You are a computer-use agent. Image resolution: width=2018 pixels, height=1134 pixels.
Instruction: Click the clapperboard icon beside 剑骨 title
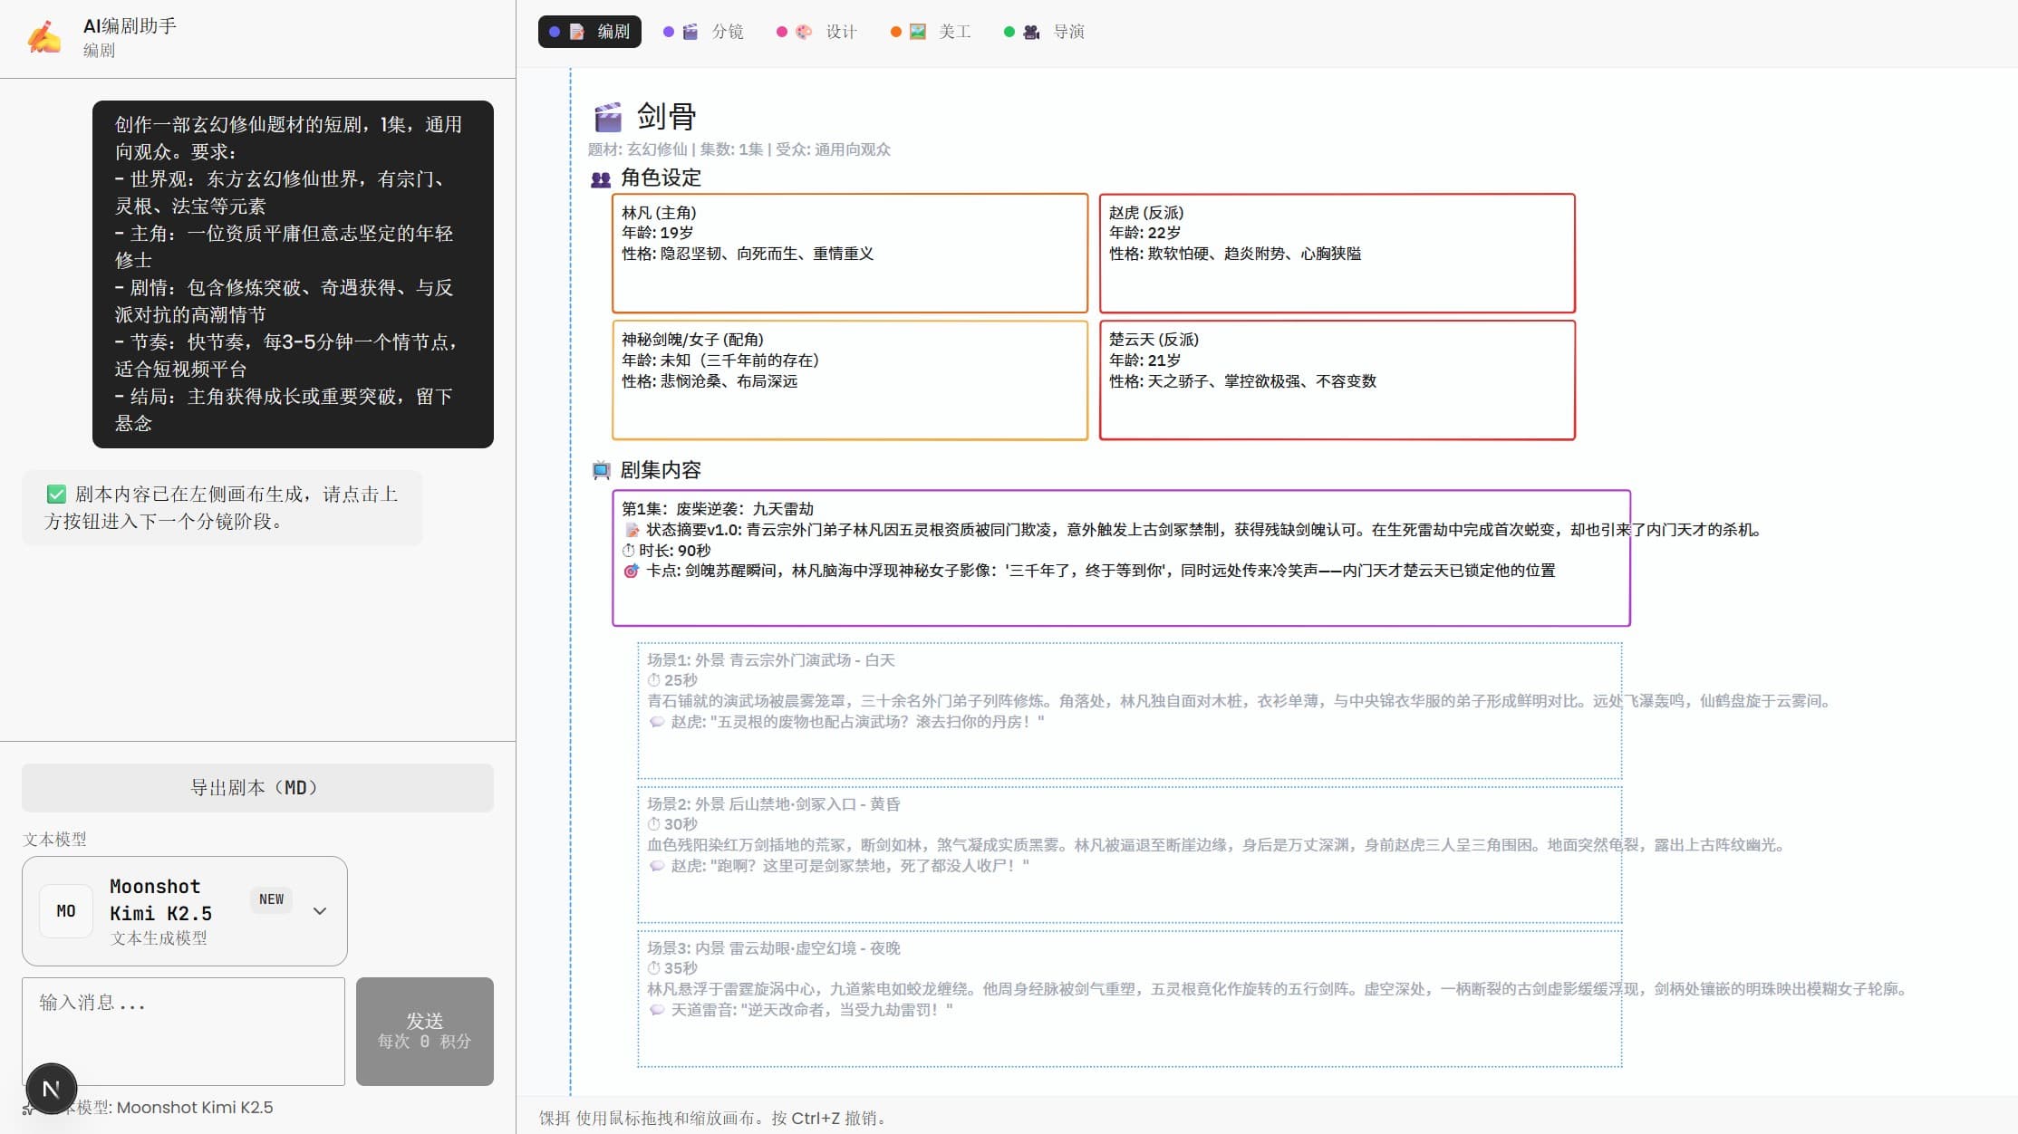click(607, 117)
